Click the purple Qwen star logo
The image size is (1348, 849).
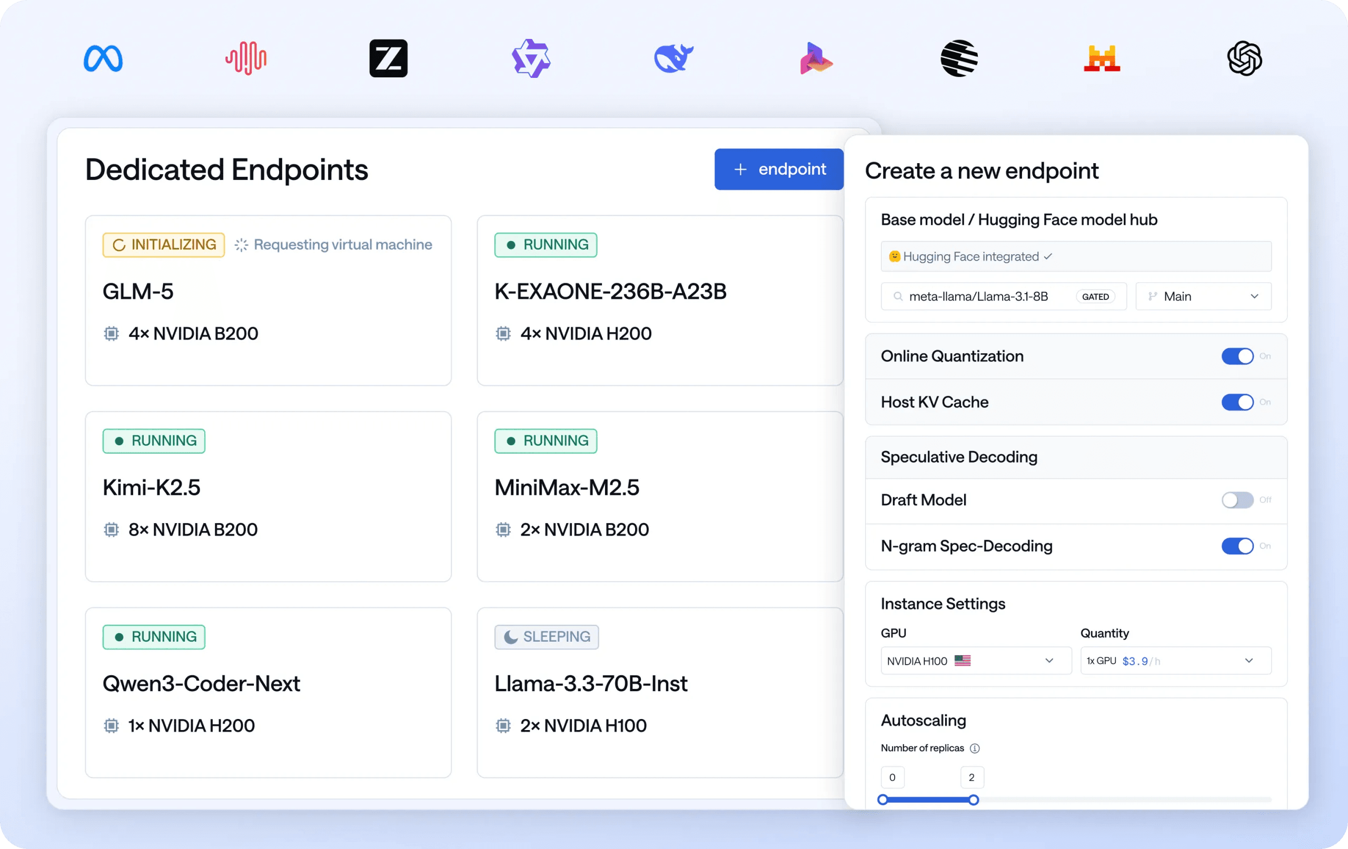pyautogui.click(x=531, y=58)
